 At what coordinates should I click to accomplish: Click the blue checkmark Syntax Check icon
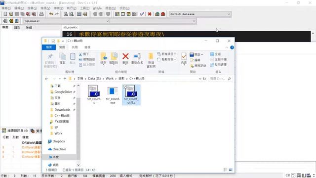coord(142,14)
